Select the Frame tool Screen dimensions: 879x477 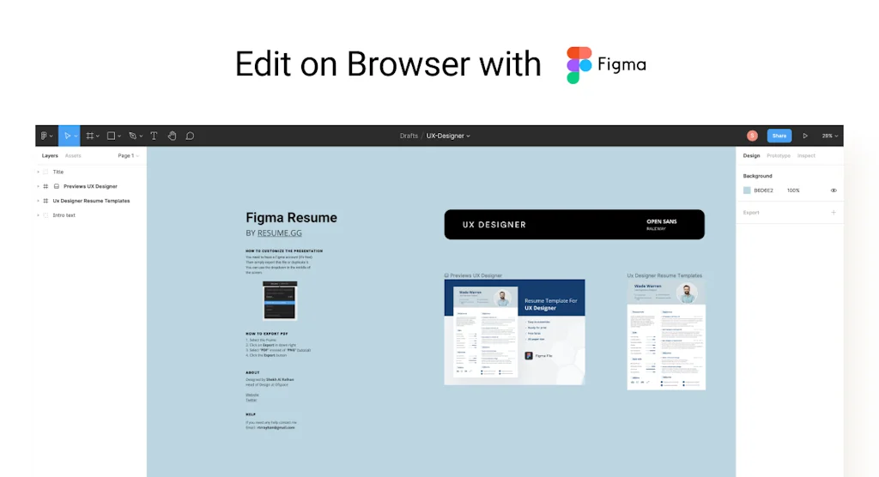(x=89, y=136)
